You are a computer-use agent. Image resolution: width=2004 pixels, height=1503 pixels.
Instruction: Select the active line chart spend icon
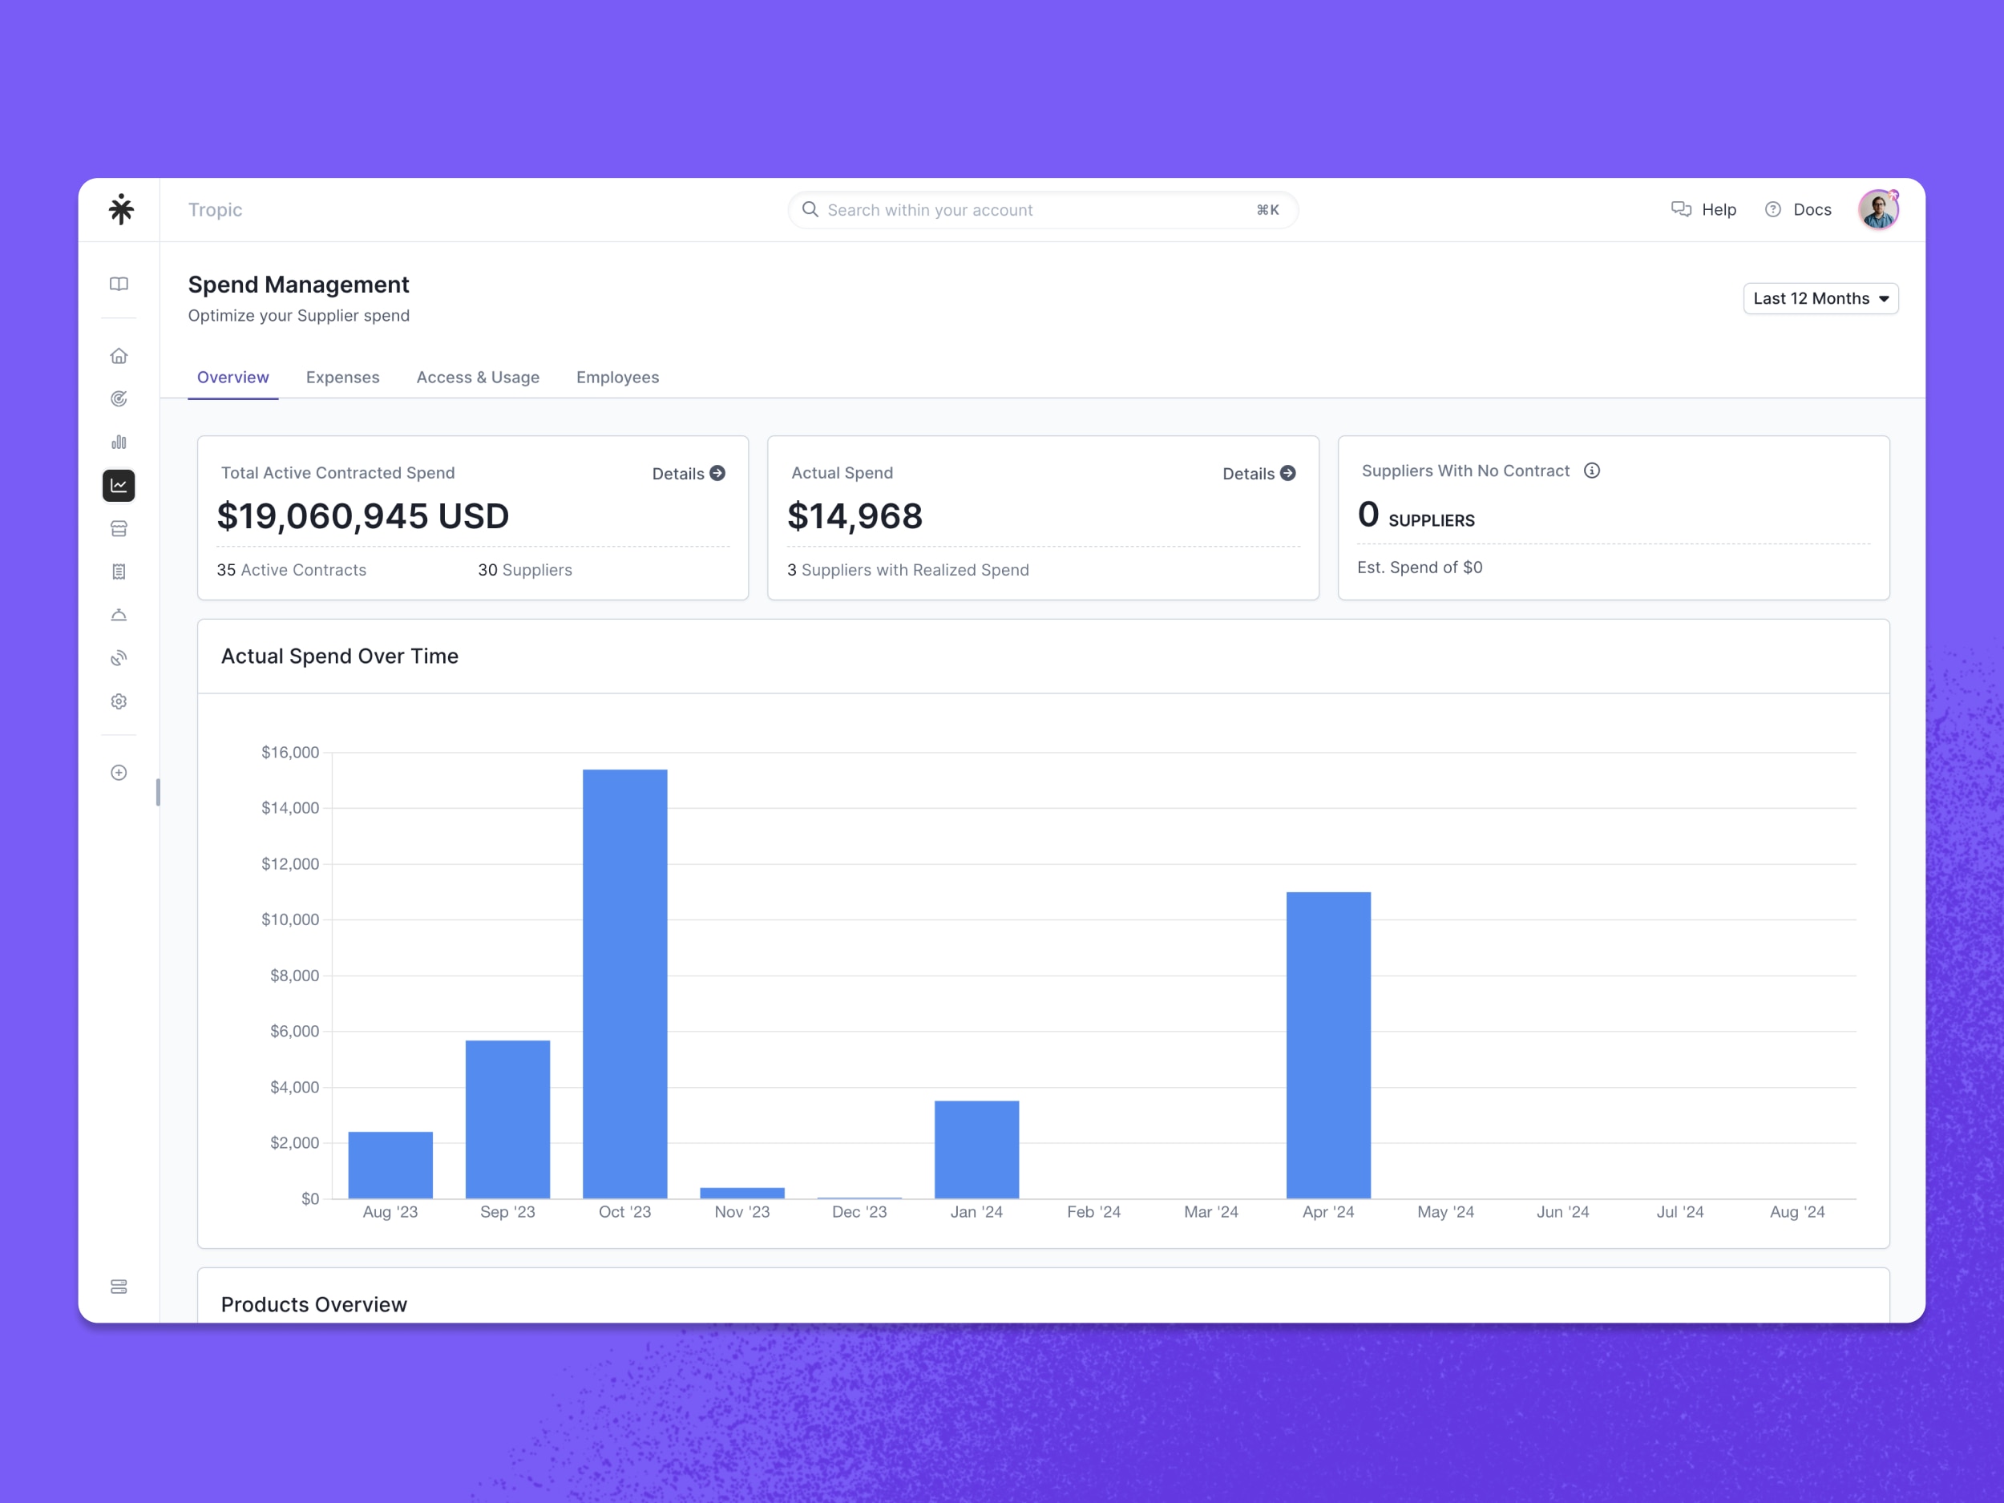119,486
